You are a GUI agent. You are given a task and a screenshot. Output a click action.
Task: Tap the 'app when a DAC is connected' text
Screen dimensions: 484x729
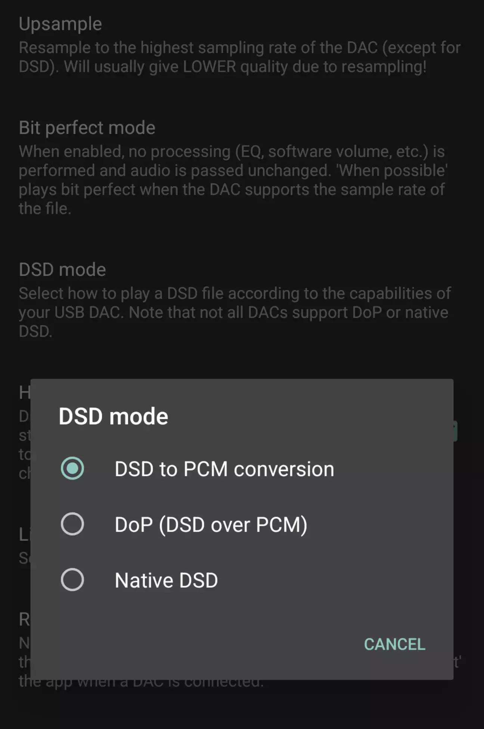[149, 684]
